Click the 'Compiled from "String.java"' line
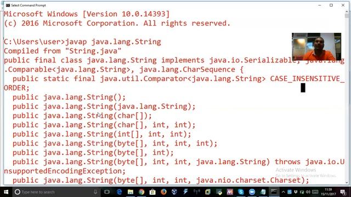This screenshot has height=197, width=351. [63, 51]
